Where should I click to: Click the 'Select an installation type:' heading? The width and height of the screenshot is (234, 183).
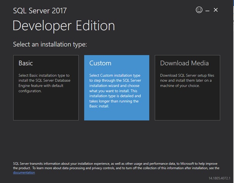(50, 44)
